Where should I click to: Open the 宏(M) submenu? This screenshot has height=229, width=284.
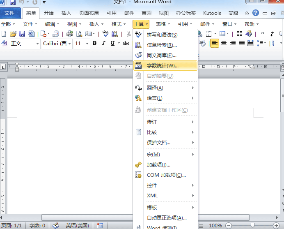[165, 155]
